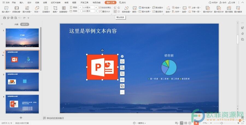Select the 图片工具 picture tools tab

pos(110,2)
